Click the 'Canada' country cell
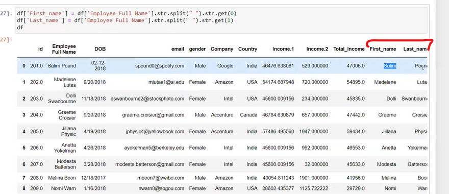449x194 pixels. point(248,115)
